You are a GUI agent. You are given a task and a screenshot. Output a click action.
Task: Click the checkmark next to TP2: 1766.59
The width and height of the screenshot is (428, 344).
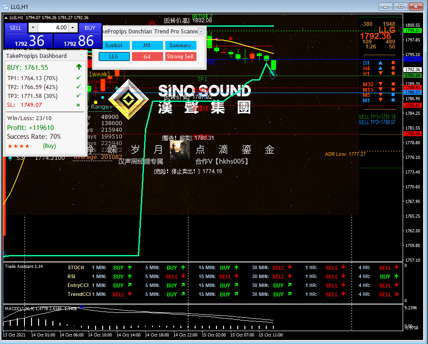pos(79,87)
